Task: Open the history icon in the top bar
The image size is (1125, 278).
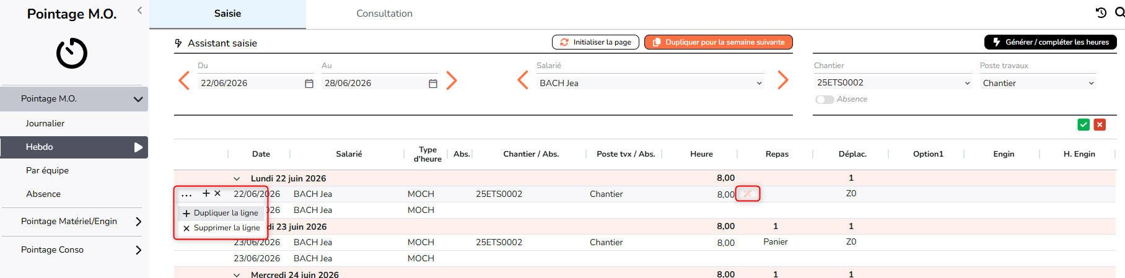Action: pyautogui.click(x=1101, y=12)
